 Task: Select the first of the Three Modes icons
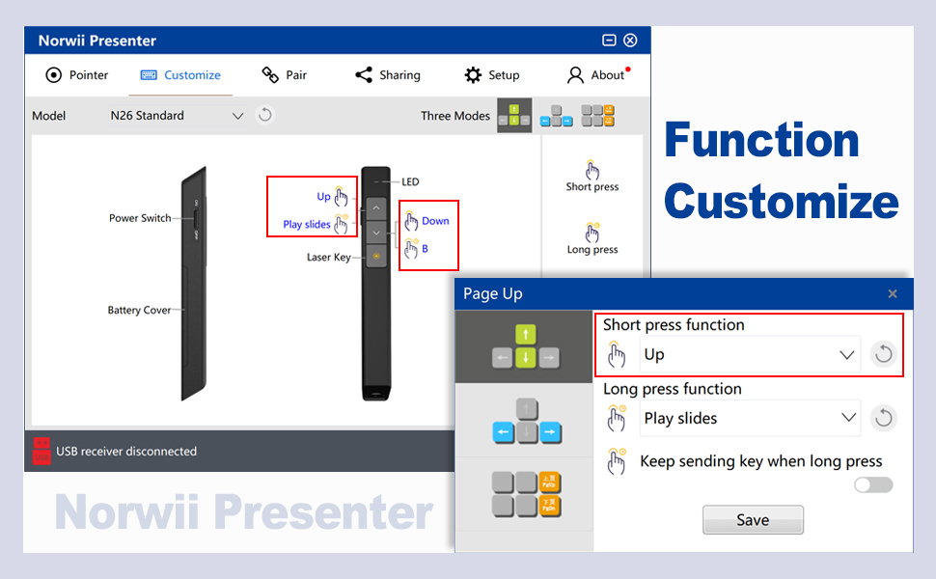pyautogui.click(x=514, y=115)
